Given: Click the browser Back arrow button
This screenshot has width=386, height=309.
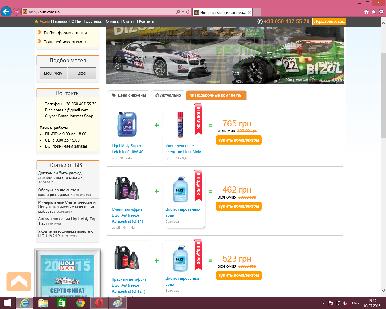Looking at the screenshot, I should coord(6,12).
